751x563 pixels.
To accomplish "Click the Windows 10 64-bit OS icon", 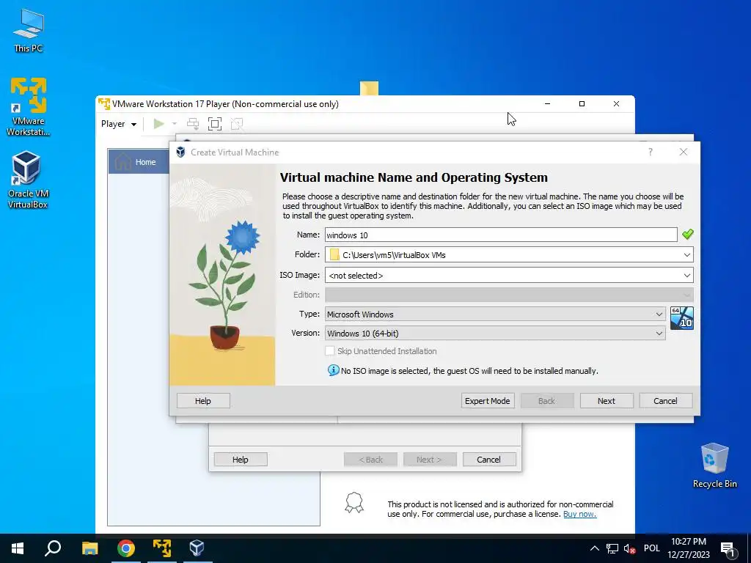I will [681, 318].
